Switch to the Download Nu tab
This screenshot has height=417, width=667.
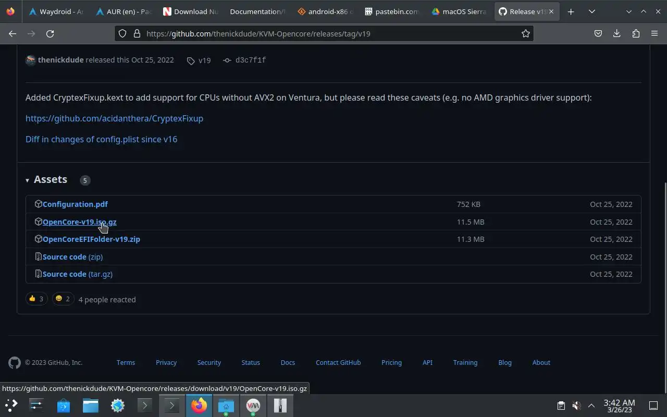[x=190, y=11]
